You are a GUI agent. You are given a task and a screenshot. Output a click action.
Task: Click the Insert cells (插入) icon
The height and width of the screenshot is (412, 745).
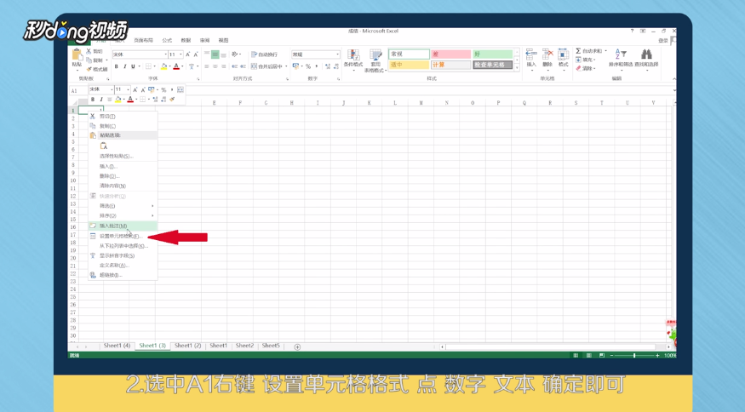531,54
